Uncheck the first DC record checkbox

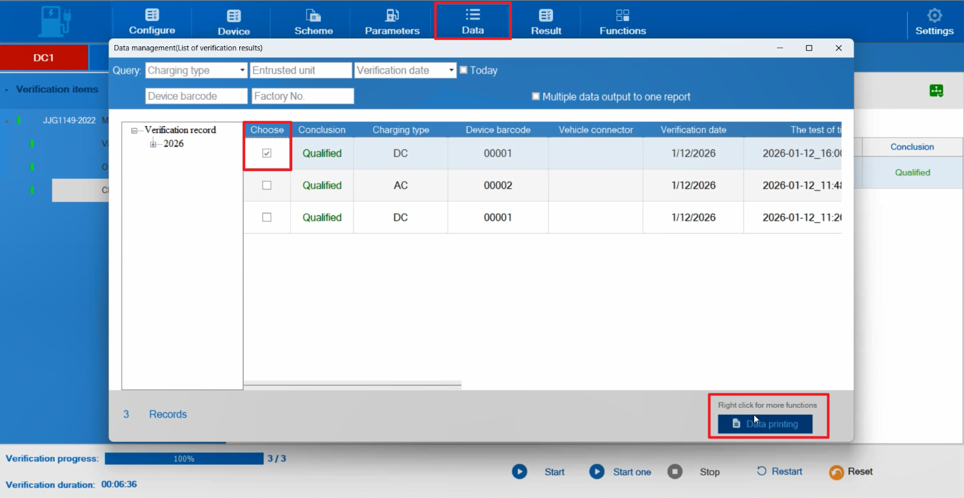[267, 153]
